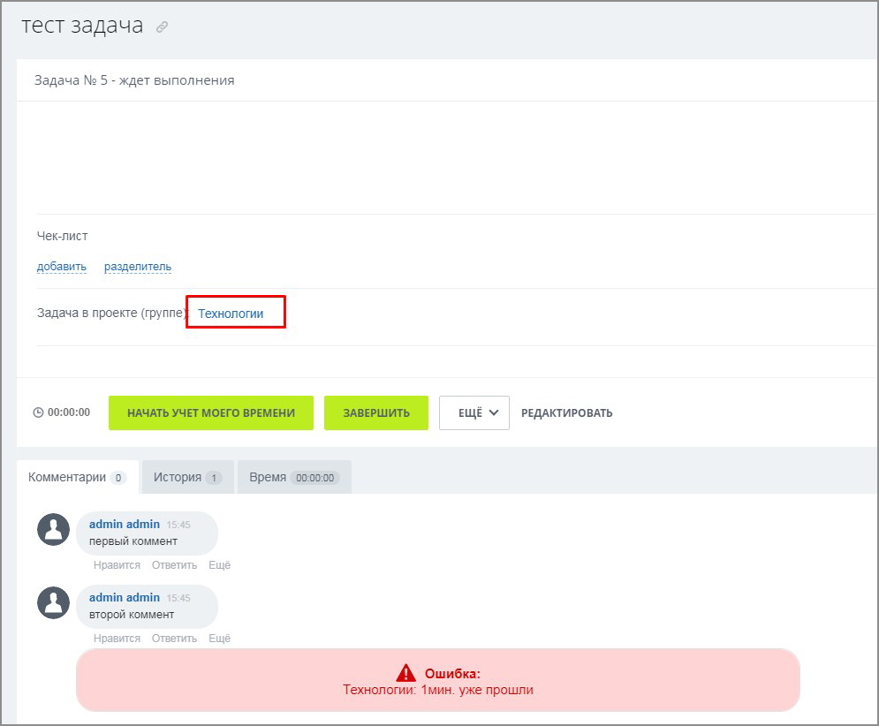
Task: Like the первый коммент with Нравится
Action: point(117,565)
